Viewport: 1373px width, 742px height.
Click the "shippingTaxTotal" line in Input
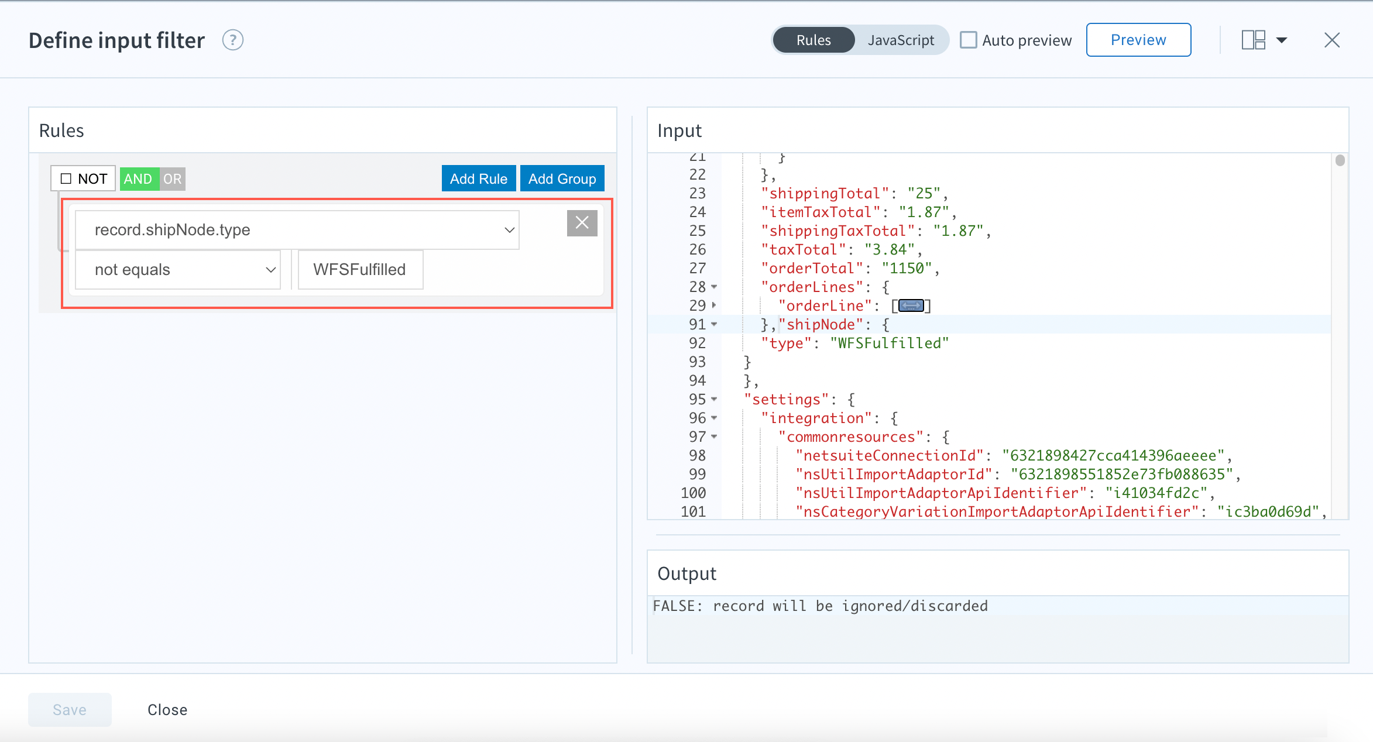876,231
